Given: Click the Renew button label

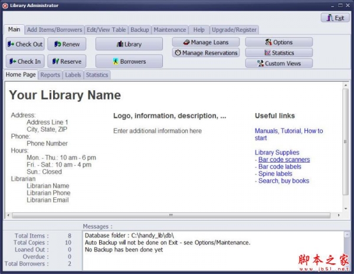Looking at the screenshot, I should pyautogui.click(x=71, y=44).
